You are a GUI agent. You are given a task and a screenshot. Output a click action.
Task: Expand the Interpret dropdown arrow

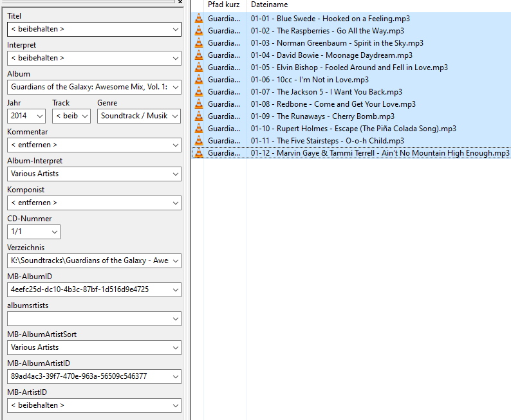175,59
